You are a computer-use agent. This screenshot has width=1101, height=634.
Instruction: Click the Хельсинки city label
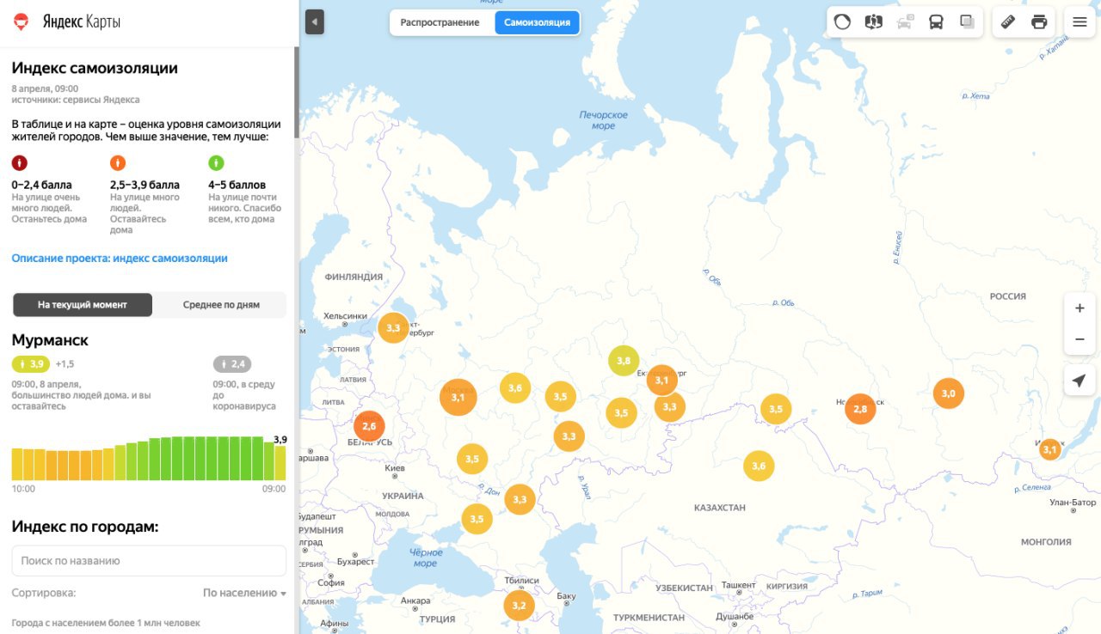coord(345,316)
